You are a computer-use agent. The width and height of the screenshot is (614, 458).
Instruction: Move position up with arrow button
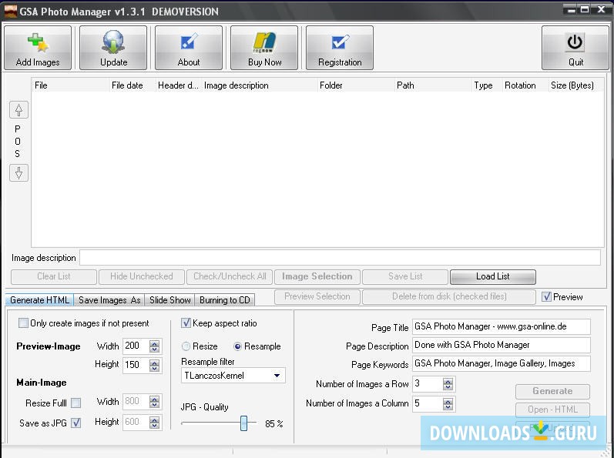(x=18, y=110)
